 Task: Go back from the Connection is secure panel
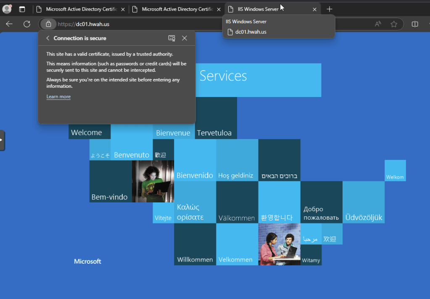47,38
